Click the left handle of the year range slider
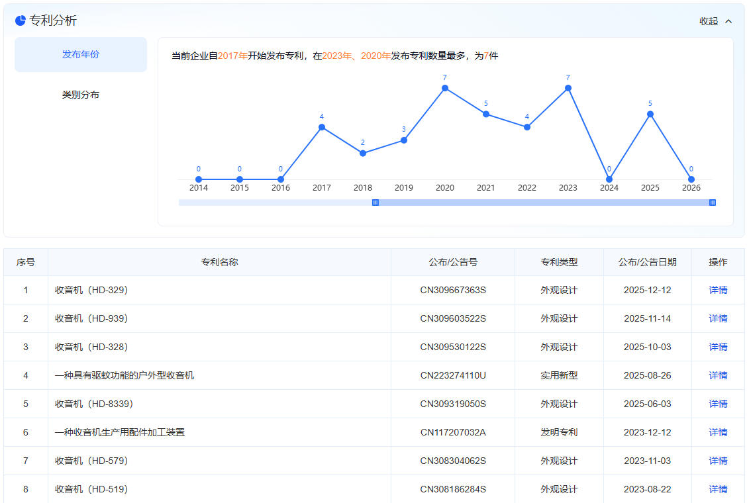 click(x=375, y=203)
